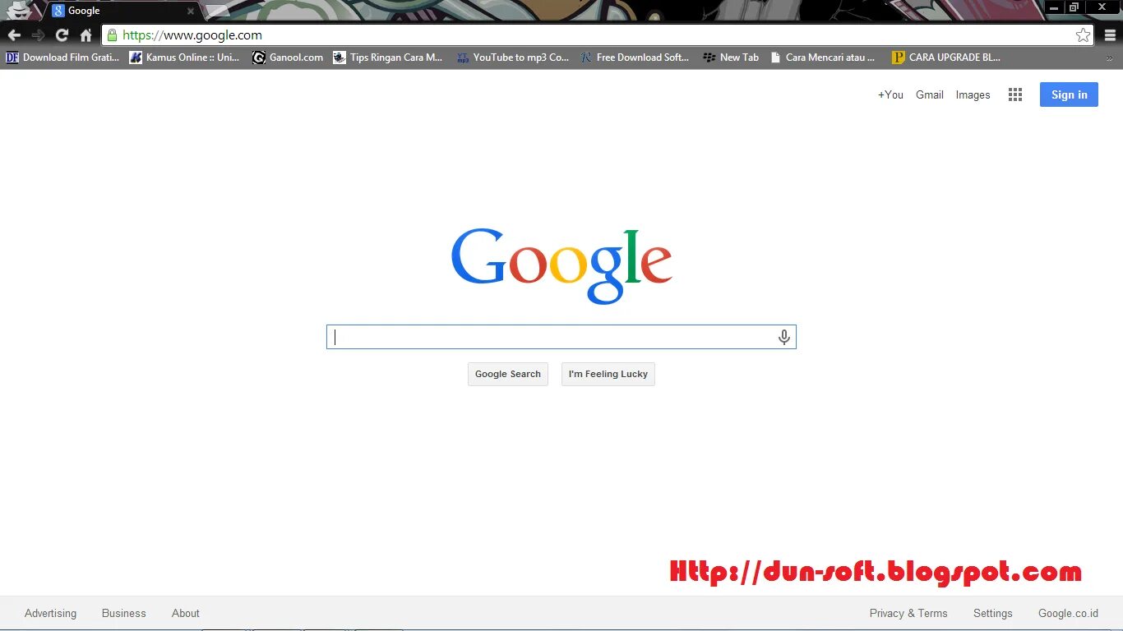This screenshot has width=1123, height=631.
Task: Open the Gmail link
Action: (930, 94)
